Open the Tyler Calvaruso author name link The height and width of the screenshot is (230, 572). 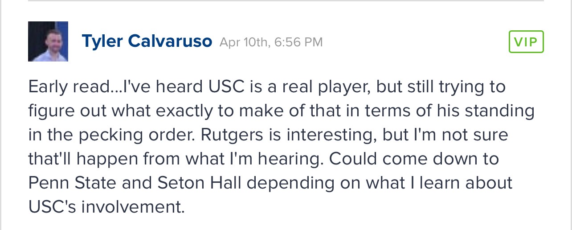[x=147, y=42]
